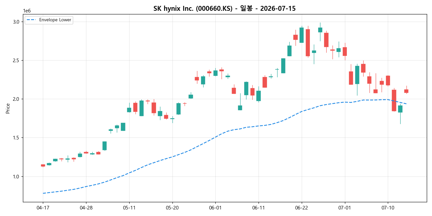Click the 06-11 x-axis date label
This screenshot has width=432, height=216.
tap(259, 207)
